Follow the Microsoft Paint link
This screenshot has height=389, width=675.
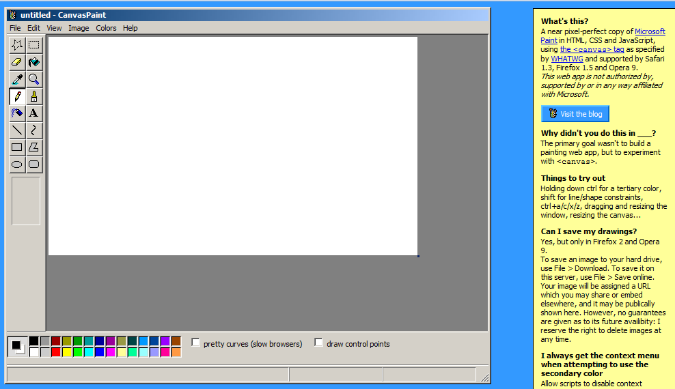click(650, 31)
